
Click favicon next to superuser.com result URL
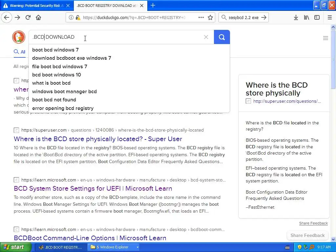pos(16,130)
